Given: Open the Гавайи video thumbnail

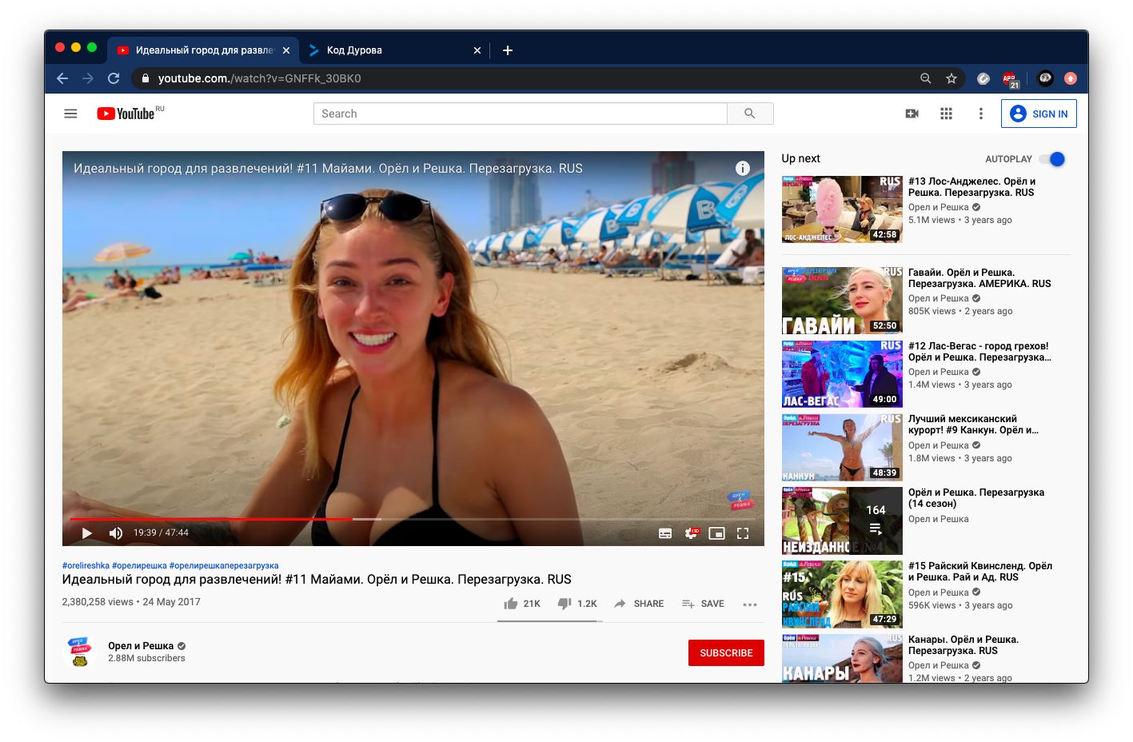Looking at the screenshot, I should click(842, 301).
